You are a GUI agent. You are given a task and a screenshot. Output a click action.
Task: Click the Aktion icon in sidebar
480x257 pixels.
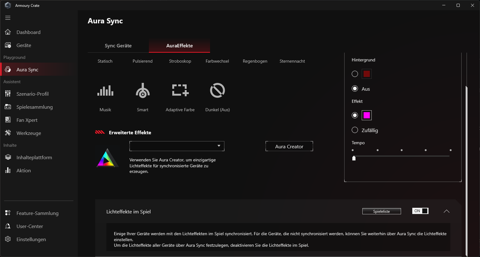click(x=8, y=170)
